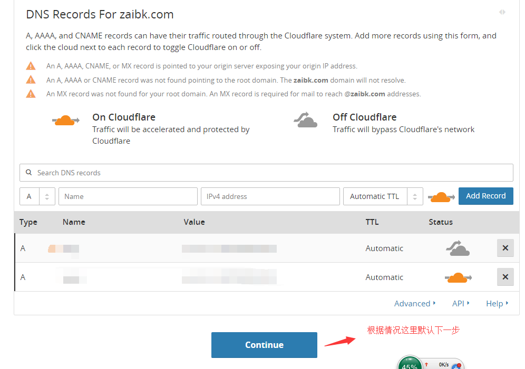
Task: Click the Off Cloudflare gray cloud icon
Action: pyautogui.click(x=305, y=120)
